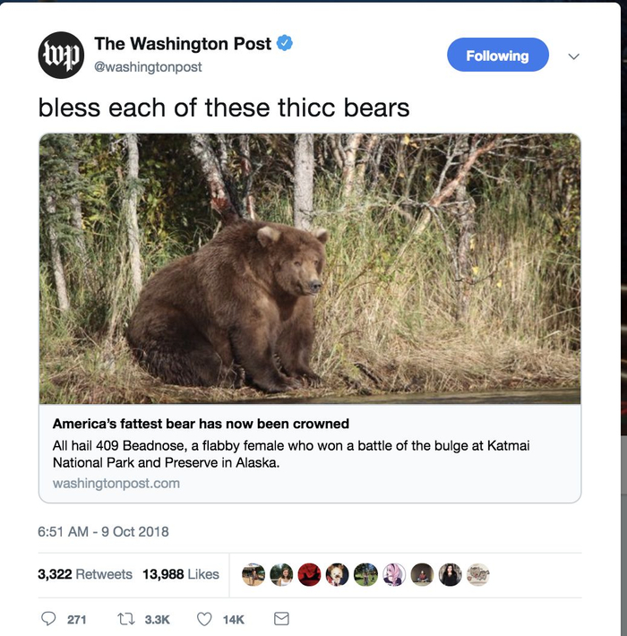
Task: Click the last liker avatar in the row
Action: (477, 575)
